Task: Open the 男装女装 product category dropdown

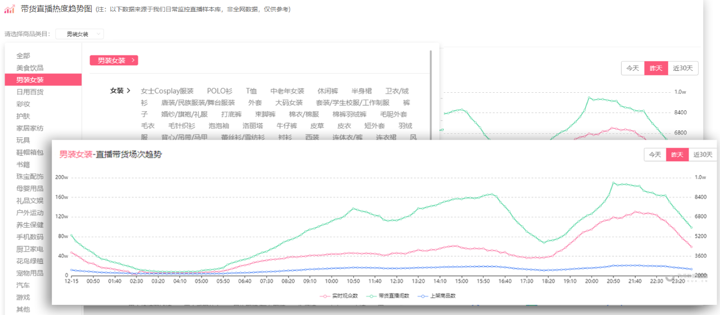Action: pos(80,34)
